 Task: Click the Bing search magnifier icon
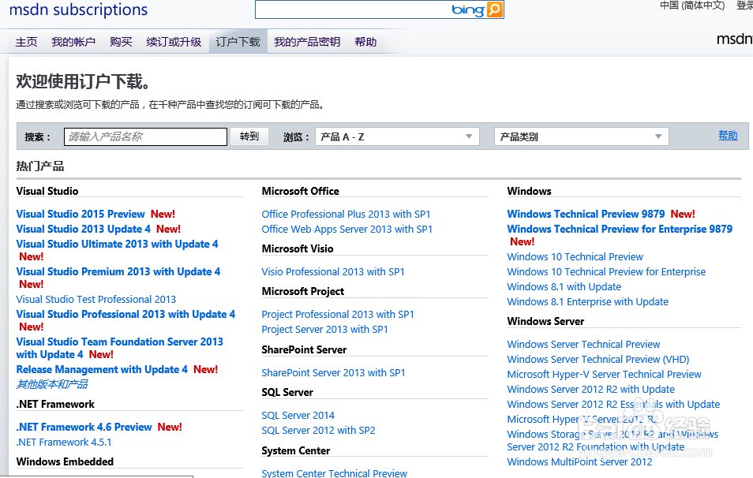495,9
